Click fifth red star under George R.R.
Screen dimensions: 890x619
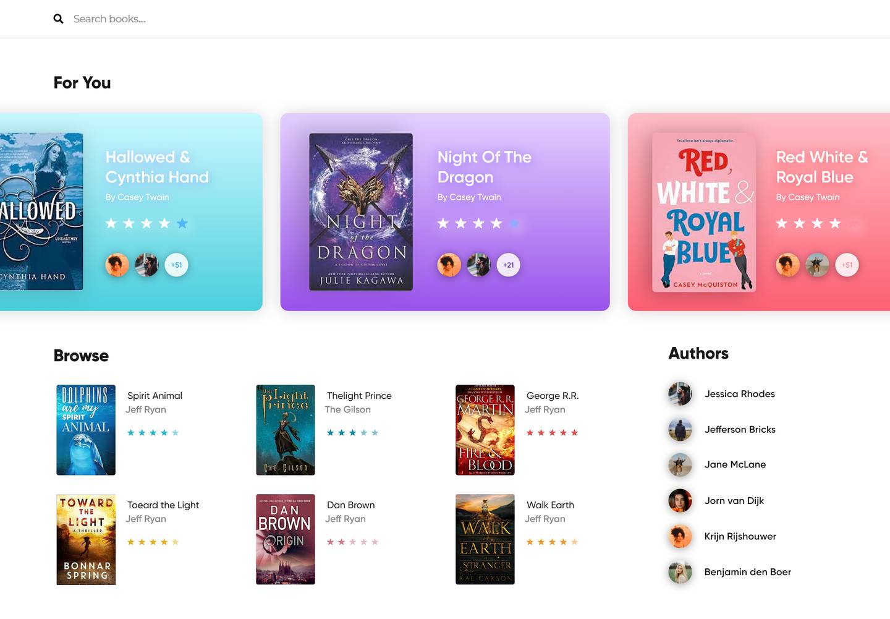[x=575, y=433]
